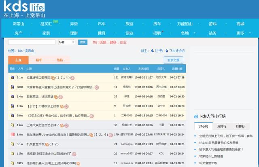Click the moderator icon next to 达*秀
The height and width of the screenshot is (167, 259).
[152, 51]
